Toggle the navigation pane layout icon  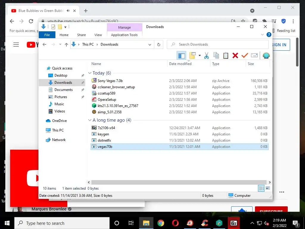click(x=181, y=56)
